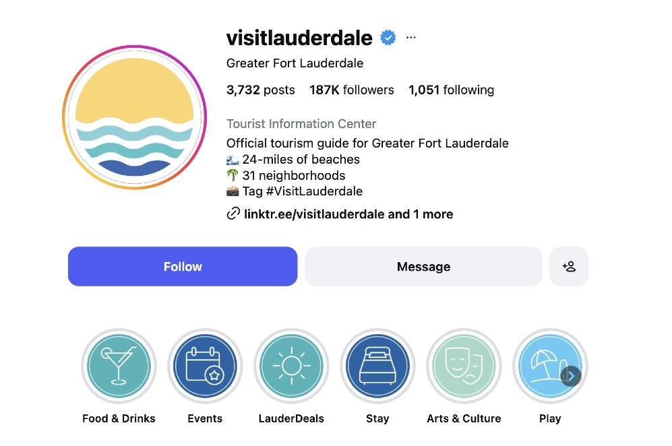
Task: Open the Arts & Culture masks highlight
Action: [x=464, y=366]
